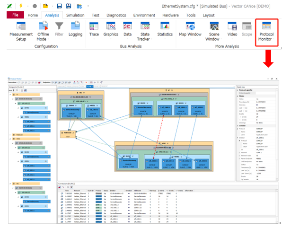Collapse the HU node in Endpoints tree
Screen dimensions: 282x228
click(10, 184)
